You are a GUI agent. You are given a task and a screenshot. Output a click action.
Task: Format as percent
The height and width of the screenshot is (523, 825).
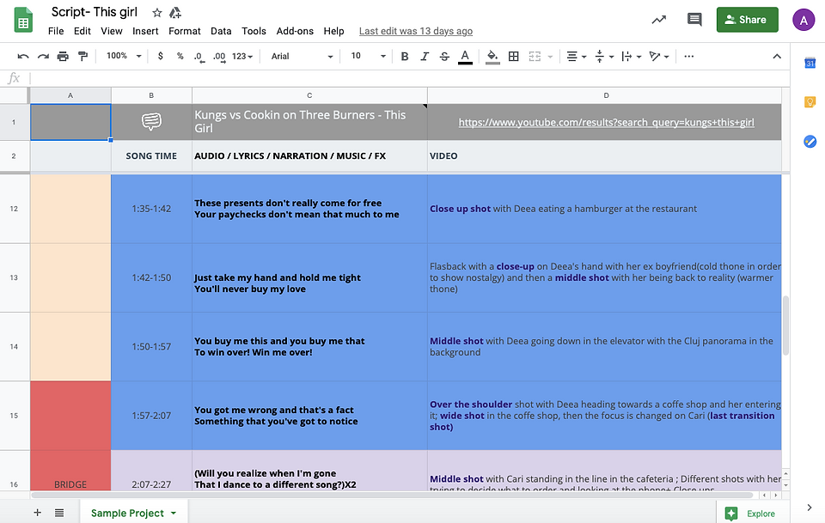(180, 56)
